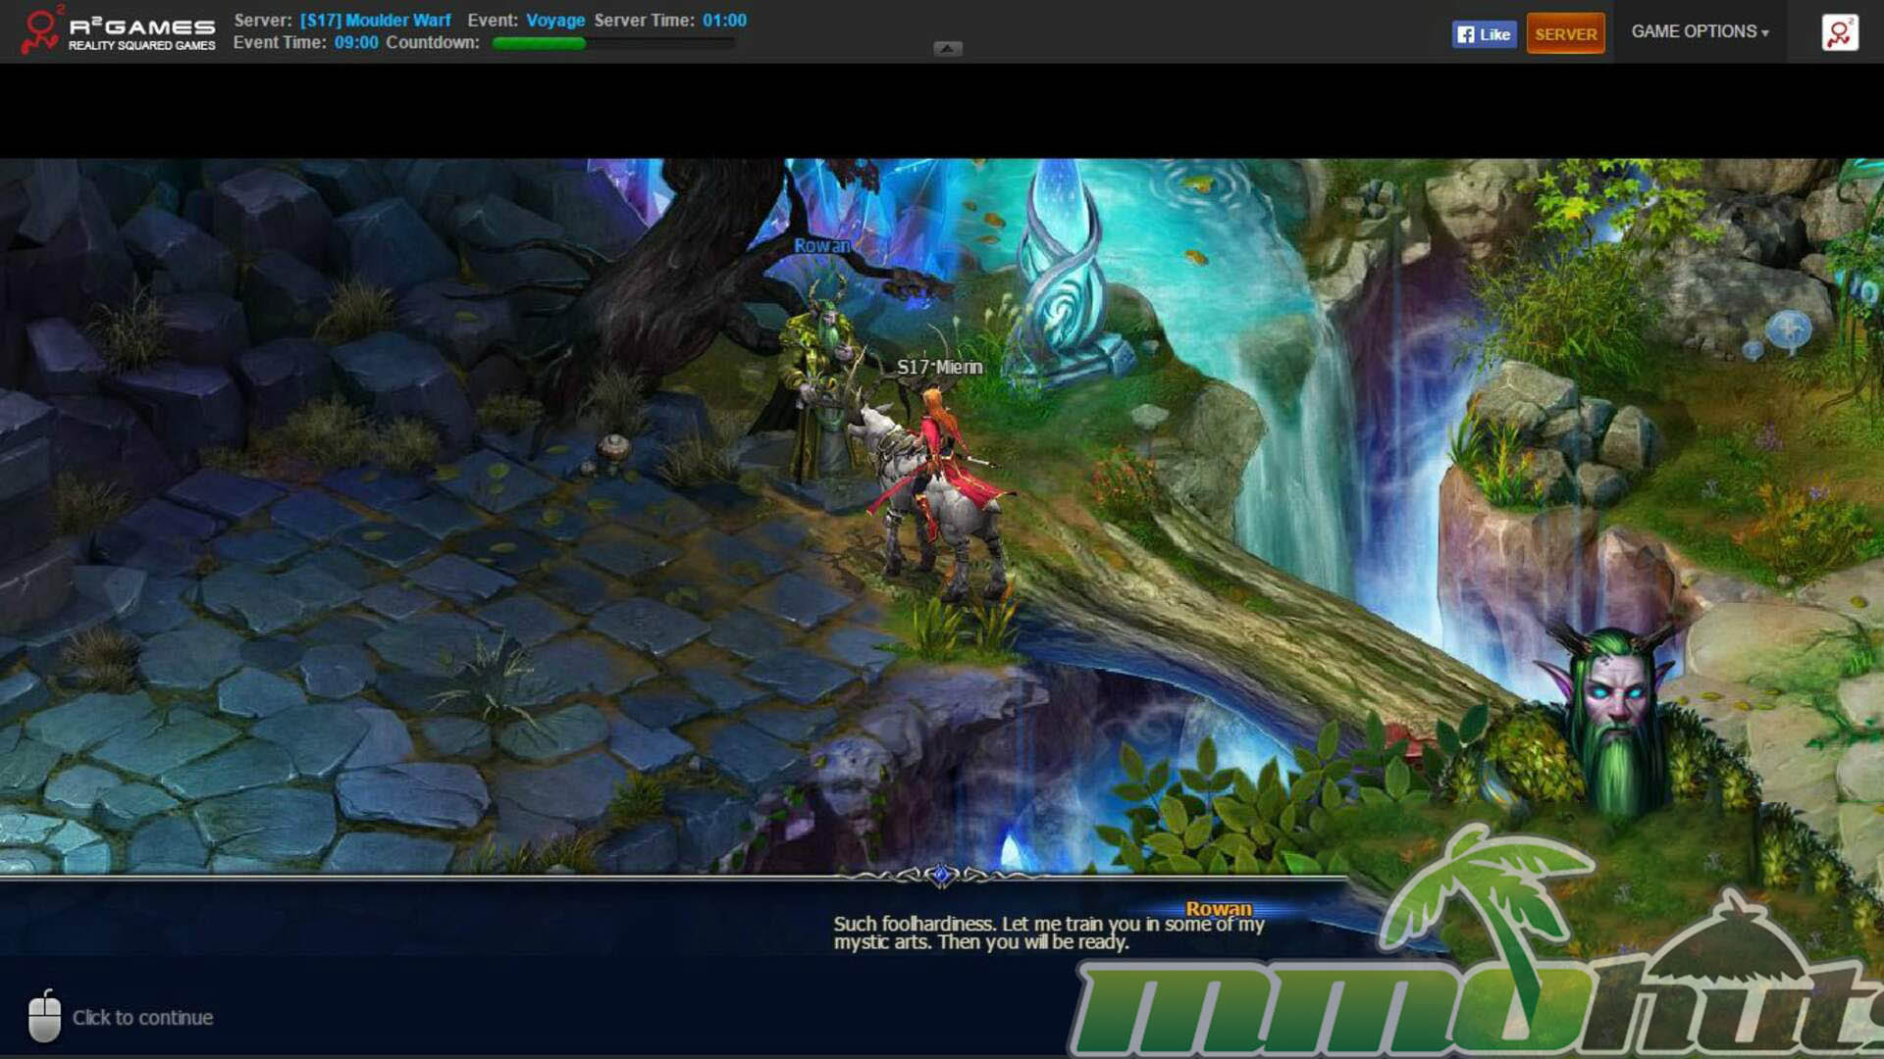Screen dimensions: 1884x1059
Task: Collapse the top bar with the up arrow
Action: (x=947, y=48)
